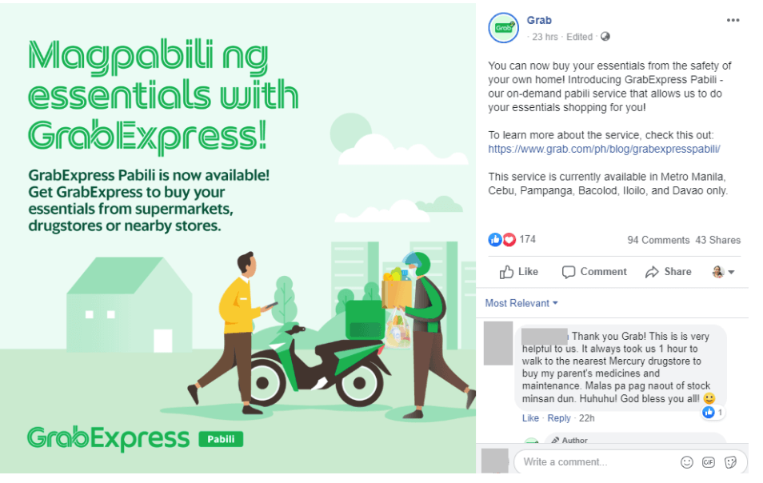Image resolution: width=763 pixels, height=483 pixels.
Task: View the 43 Shares list
Action: click(717, 240)
